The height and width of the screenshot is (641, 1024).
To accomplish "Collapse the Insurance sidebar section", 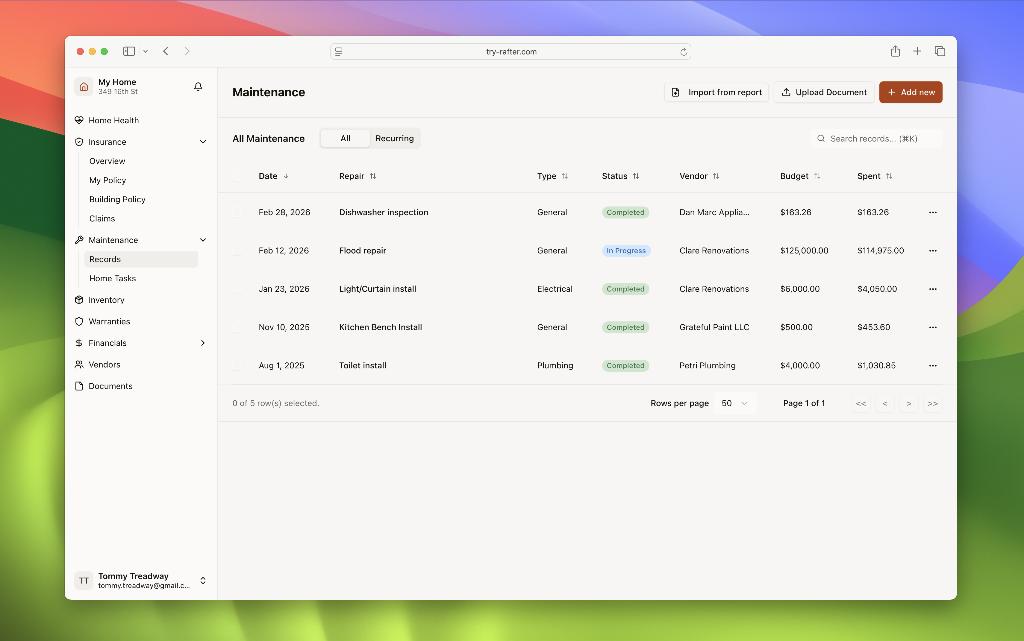I will [203, 142].
